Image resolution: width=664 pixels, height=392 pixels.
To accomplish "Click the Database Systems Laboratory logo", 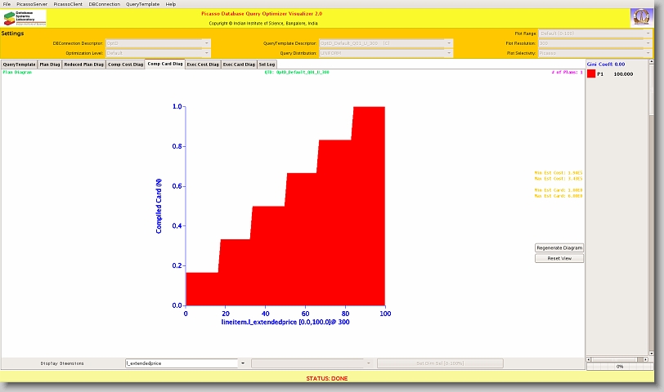I will click(25, 18).
